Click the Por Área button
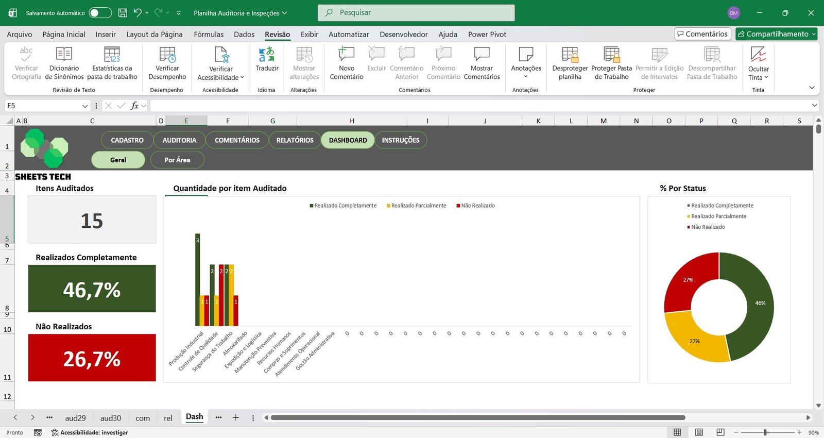This screenshot has width=824, height=438. (177, 160)
